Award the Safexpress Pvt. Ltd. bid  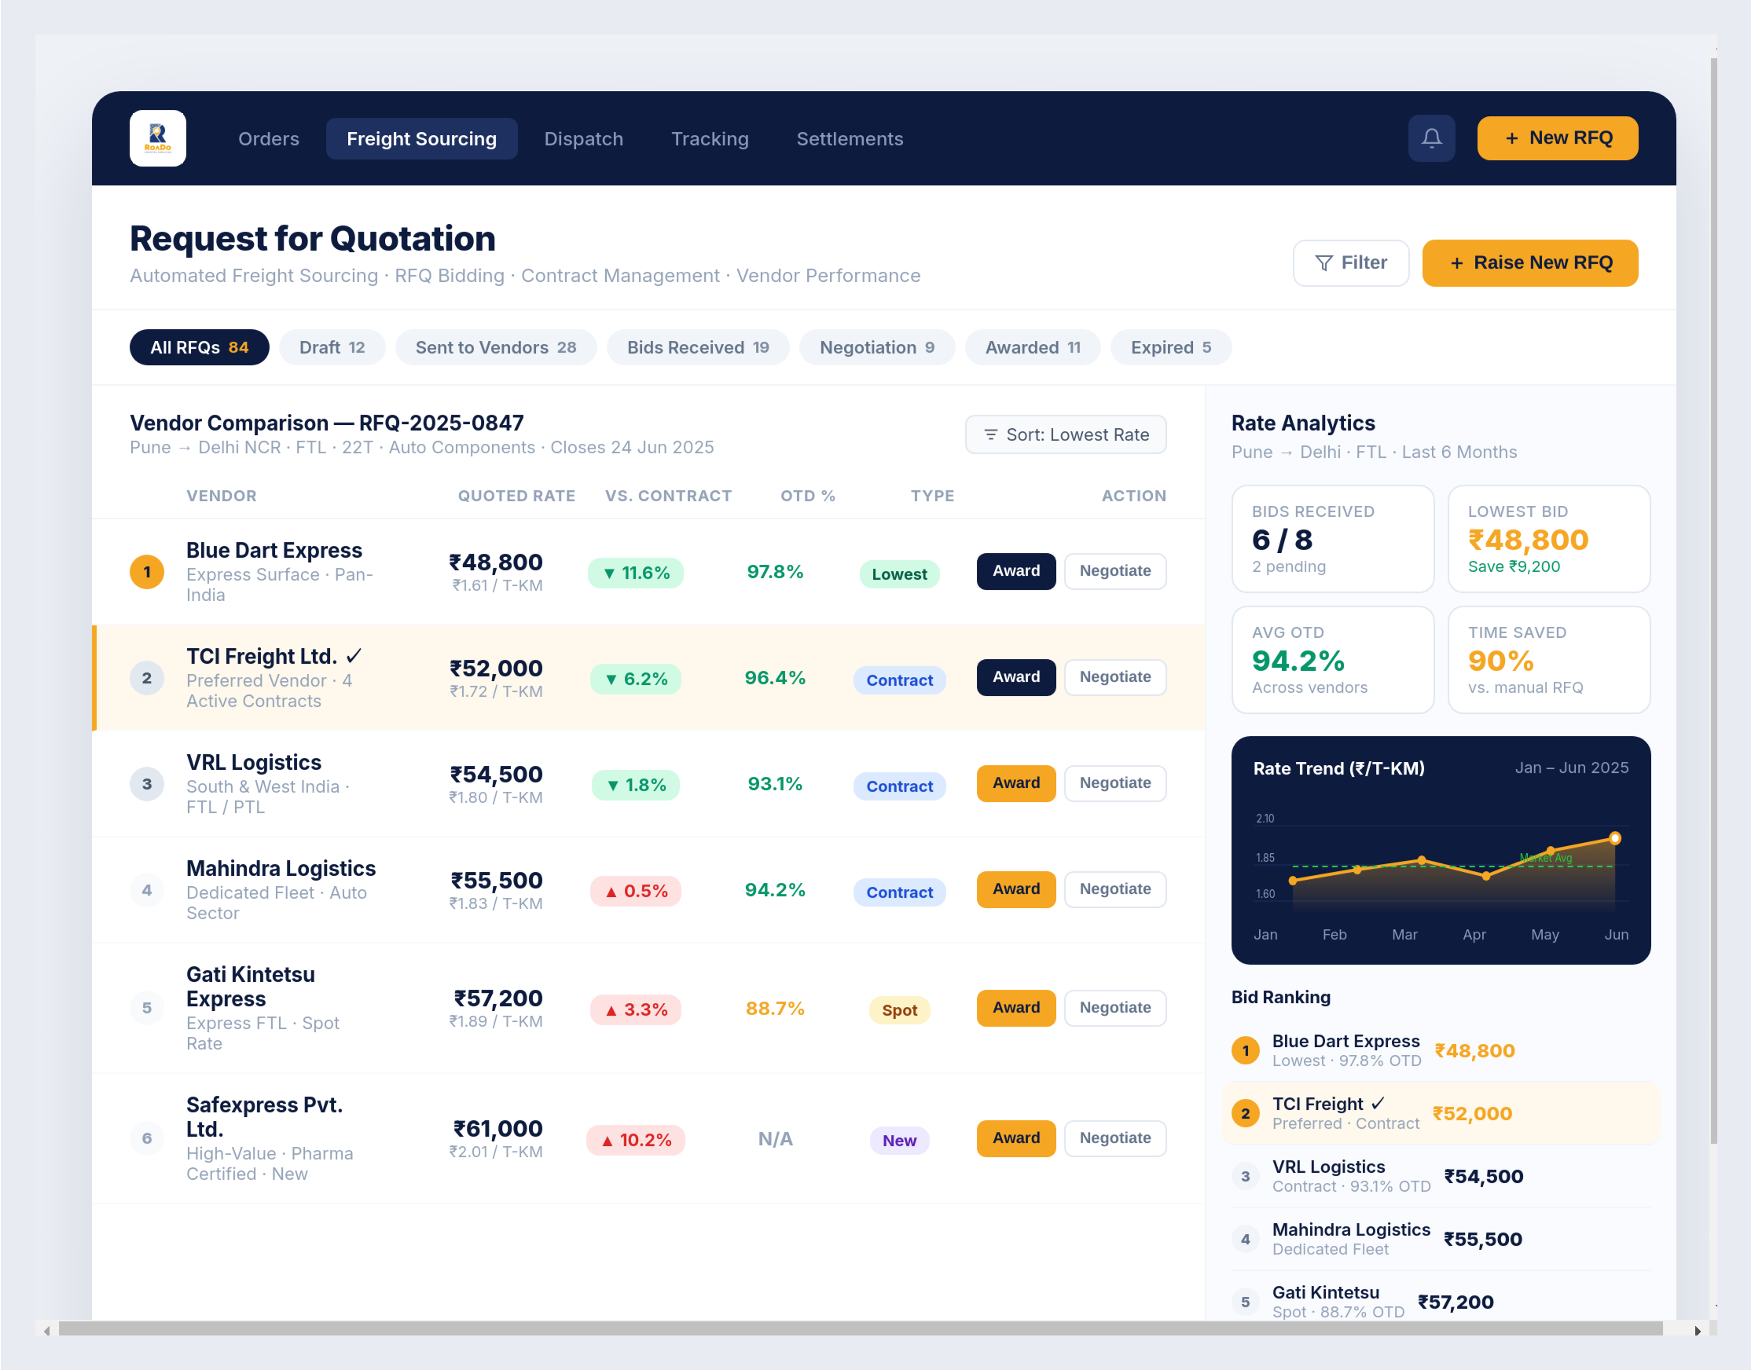[1015, 1137]
